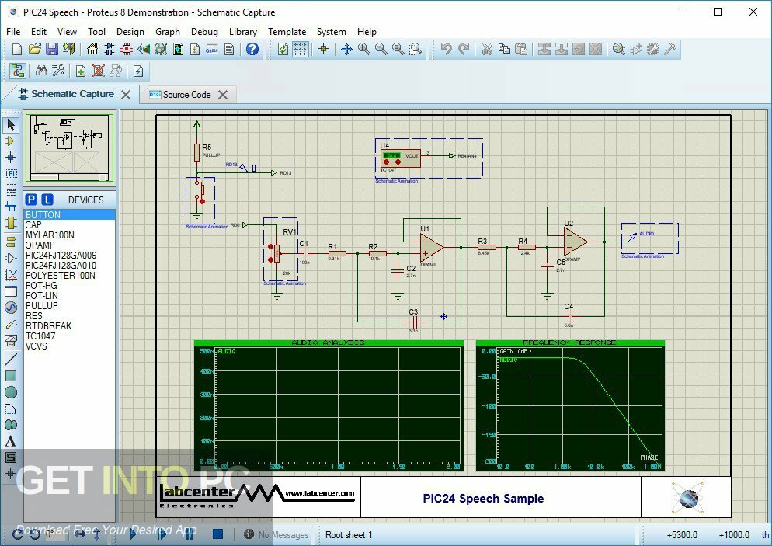Paste from clipboard icon
Viewport: 772px width, 546px height.
[x=521, y=49]
